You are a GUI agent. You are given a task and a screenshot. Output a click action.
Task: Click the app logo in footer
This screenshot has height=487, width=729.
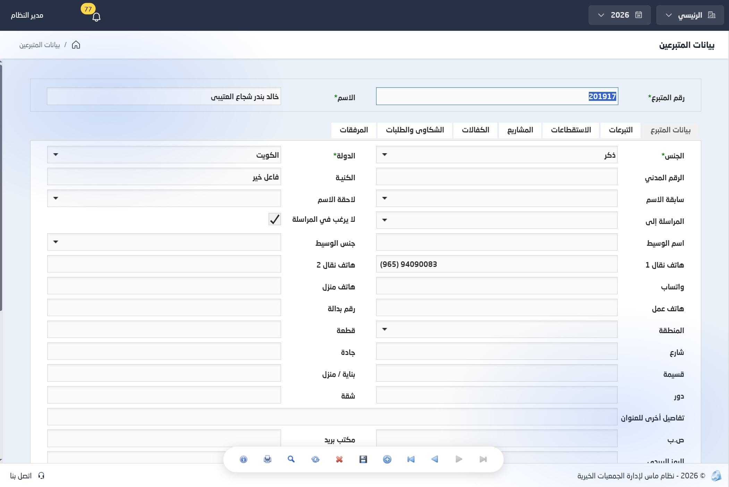coord(716,476)
